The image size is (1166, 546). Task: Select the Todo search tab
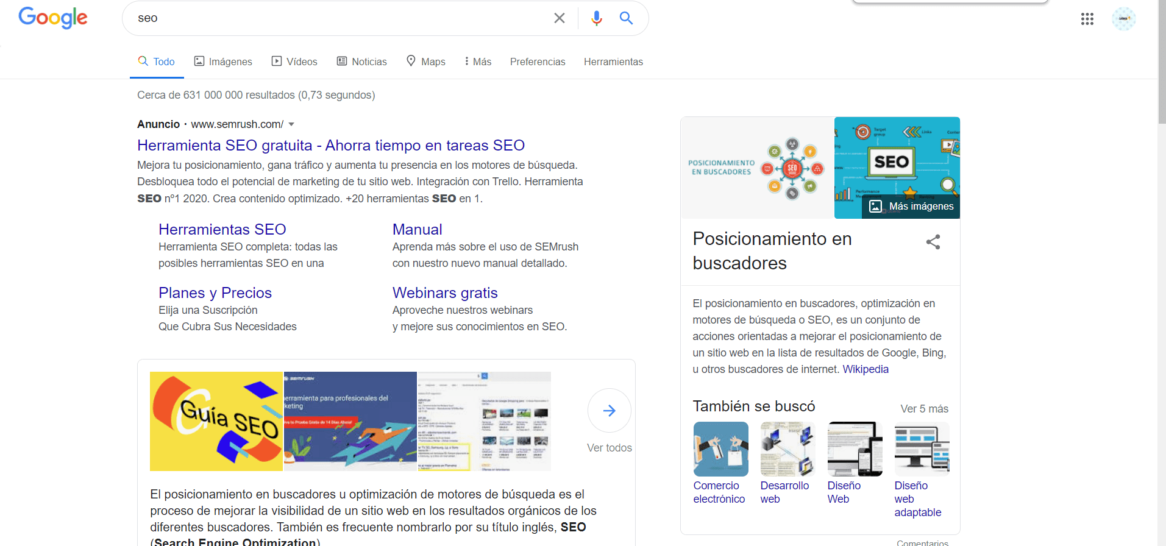click(157, 62)
